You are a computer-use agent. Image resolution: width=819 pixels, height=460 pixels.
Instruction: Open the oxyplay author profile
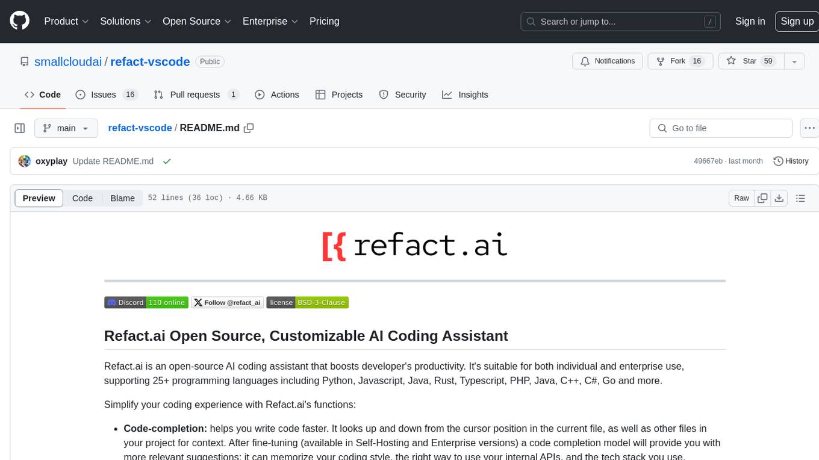click(x=51, y=161)
